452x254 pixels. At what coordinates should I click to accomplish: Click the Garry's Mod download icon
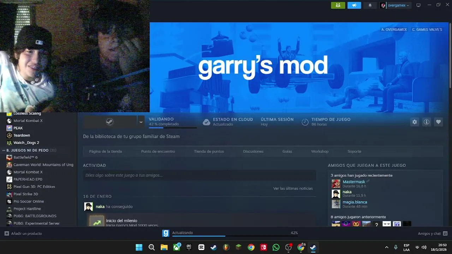(166, 233)
